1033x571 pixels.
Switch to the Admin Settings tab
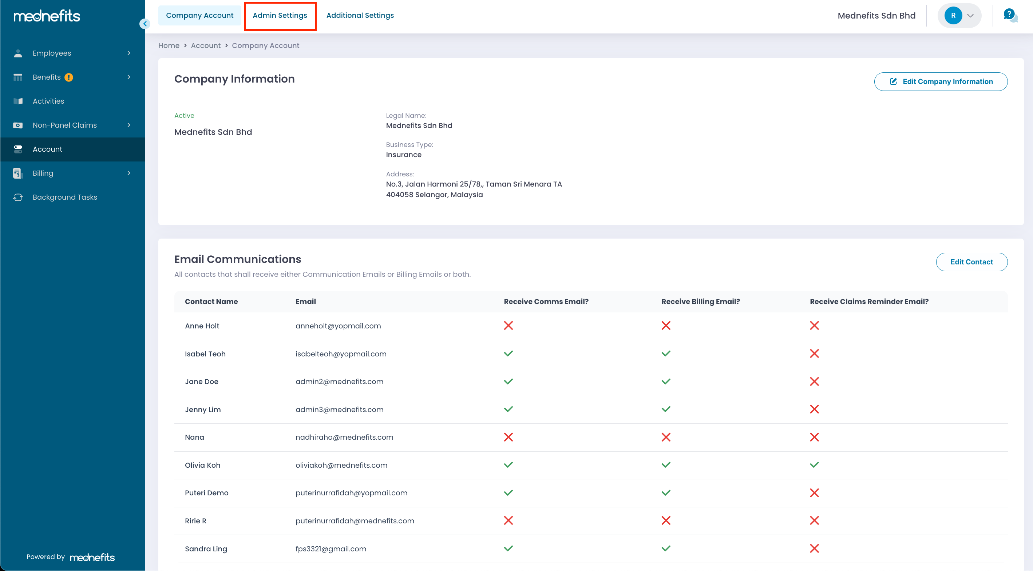click(280, 16)
